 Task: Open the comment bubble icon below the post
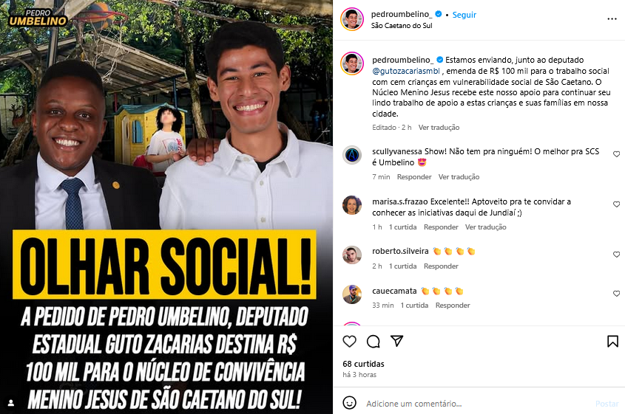coord(373,341)
